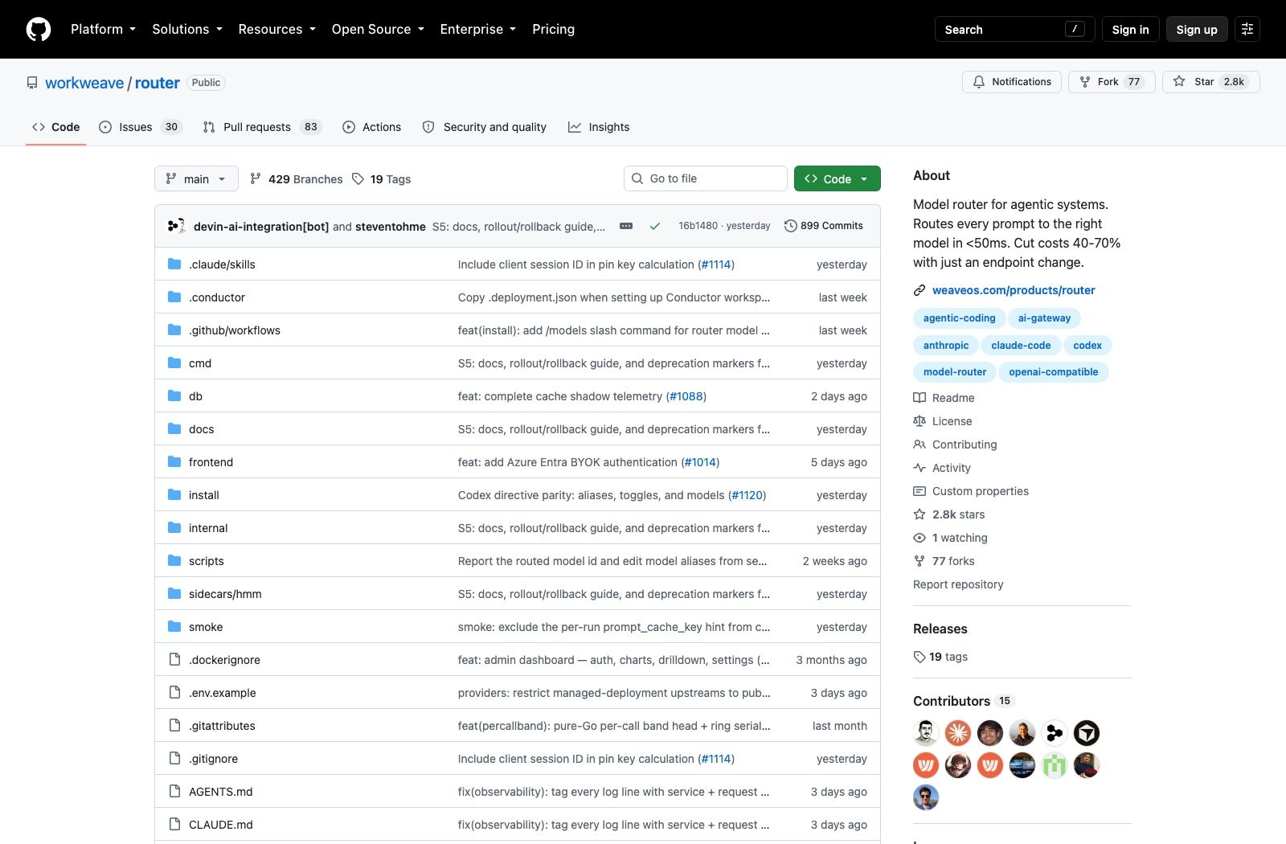The height and width of the screenshot is (844, 1286).
Task: Go to the GitHub home logo
Action: point(39,29)
